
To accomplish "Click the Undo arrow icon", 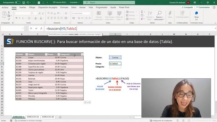I will [28, 2].
